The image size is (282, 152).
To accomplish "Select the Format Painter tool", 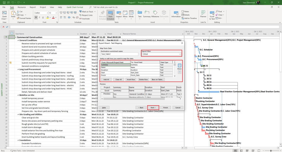I will point(24,18).
